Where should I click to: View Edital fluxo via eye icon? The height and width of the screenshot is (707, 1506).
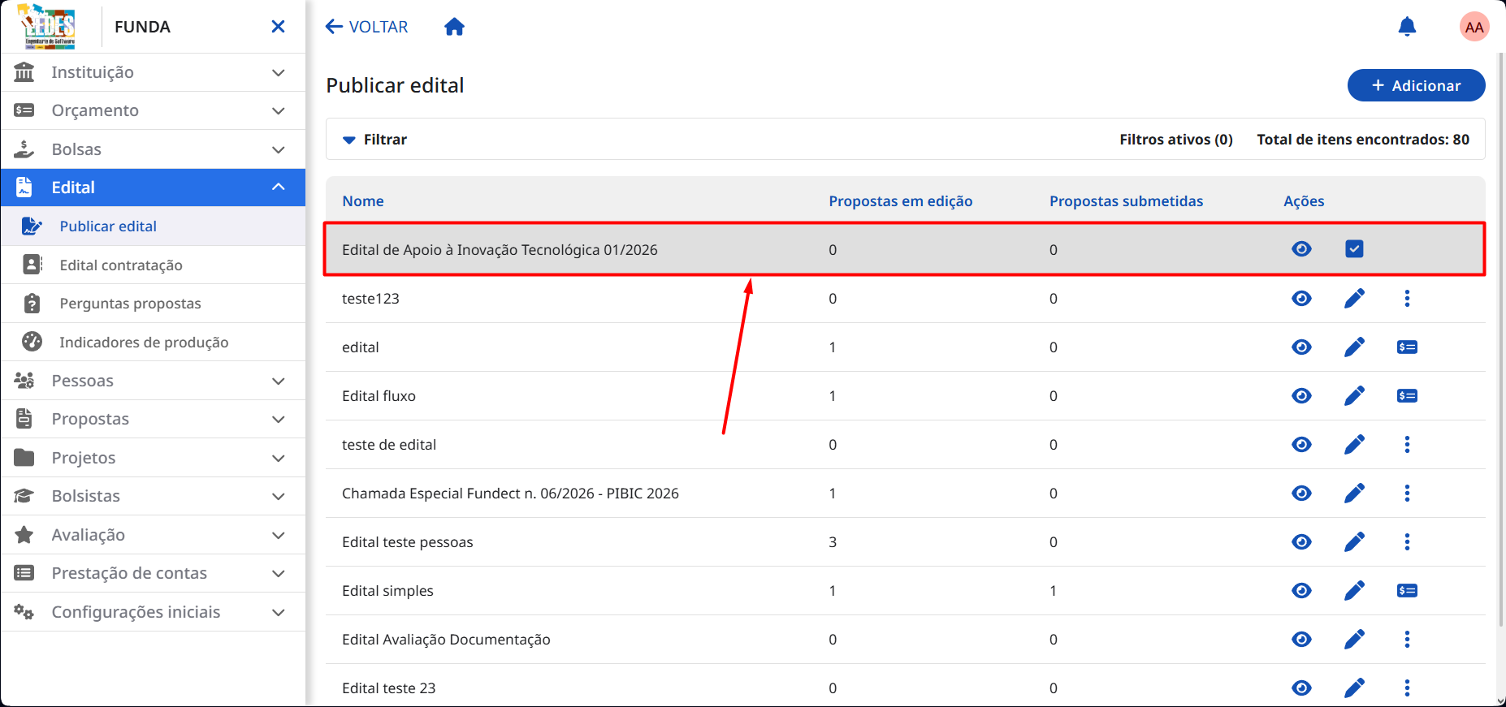1301,396
